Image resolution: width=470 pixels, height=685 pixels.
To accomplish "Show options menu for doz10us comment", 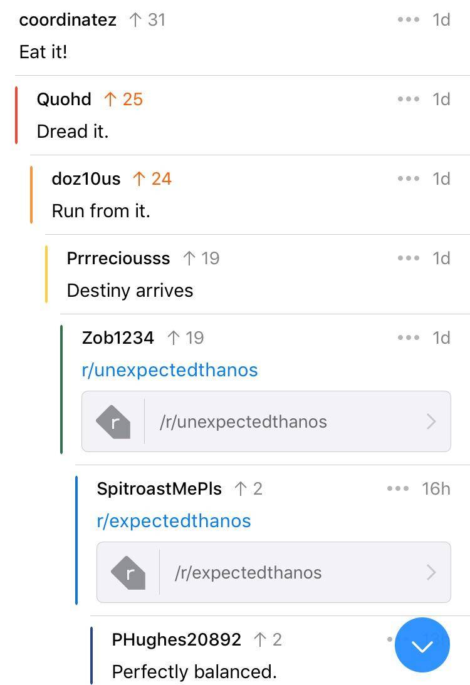I will (x=408, y=179).
